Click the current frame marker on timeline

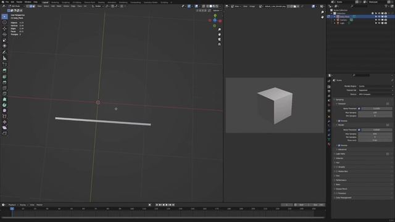click(x=12, y=208)
